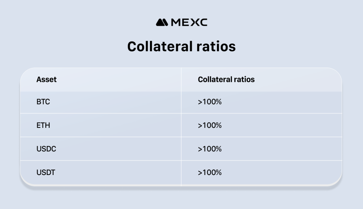Viewport: 363px width, 209px height.
Task: Select the USDT asset cell
Action: (46, 173)
